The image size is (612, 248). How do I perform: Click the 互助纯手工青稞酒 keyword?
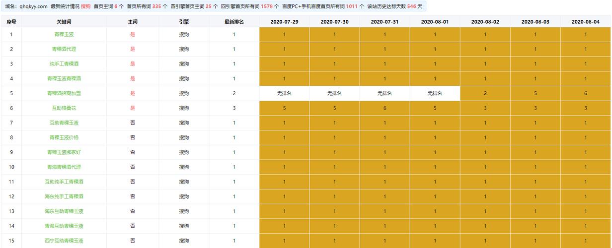click(x=64, y=182)
